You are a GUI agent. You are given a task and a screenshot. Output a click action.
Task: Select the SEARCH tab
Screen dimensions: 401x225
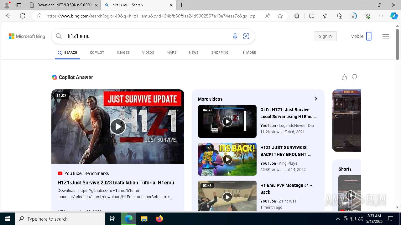click(x=67, y=52)
